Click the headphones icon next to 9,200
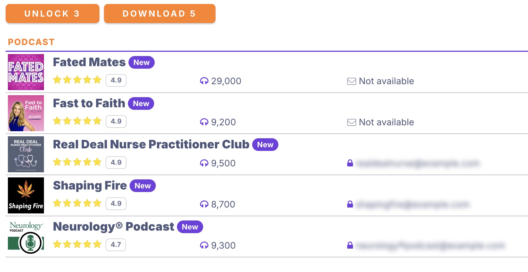 pos(205,122)
